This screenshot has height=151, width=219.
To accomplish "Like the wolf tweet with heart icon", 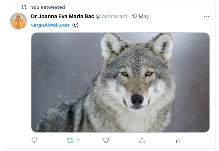I will point(106,140).
